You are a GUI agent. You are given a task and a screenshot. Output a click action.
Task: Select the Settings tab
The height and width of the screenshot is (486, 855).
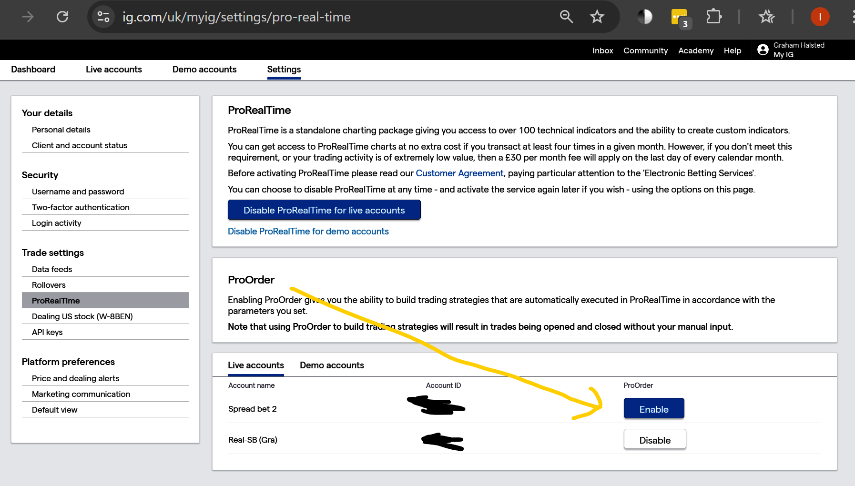coord(284,70)
